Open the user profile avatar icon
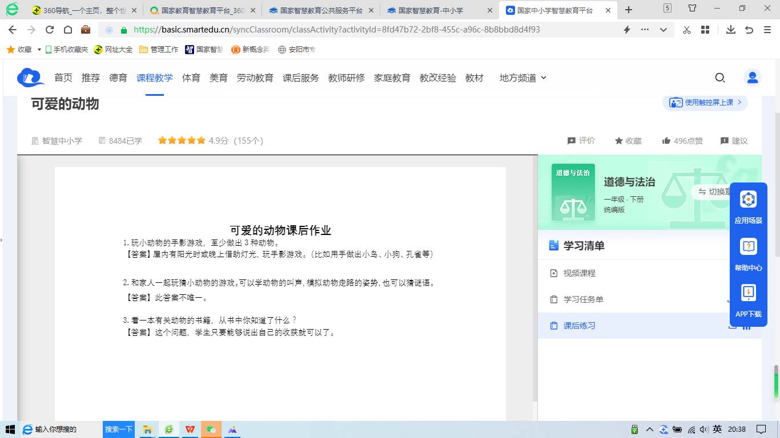The height and width of the screenshot is (438, 780). (752, 78)
